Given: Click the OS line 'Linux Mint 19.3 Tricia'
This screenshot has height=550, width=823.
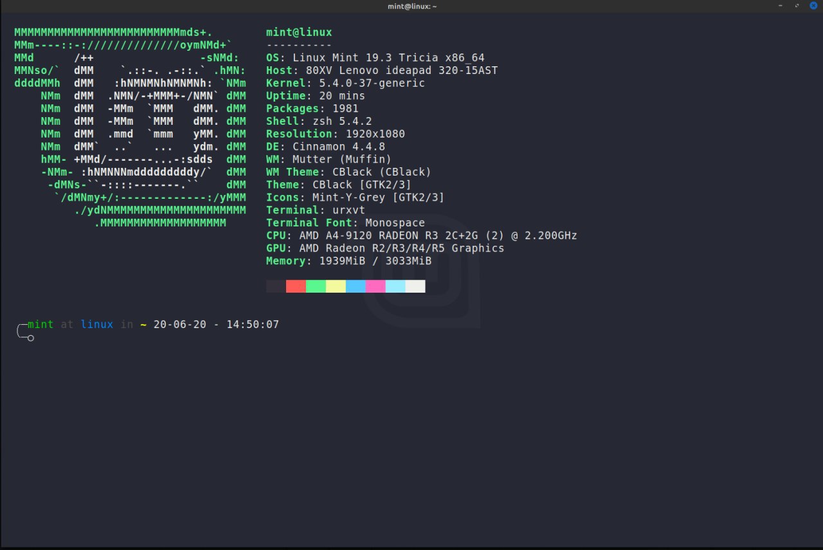Looking at the screenshot, I should pos(365,58).
